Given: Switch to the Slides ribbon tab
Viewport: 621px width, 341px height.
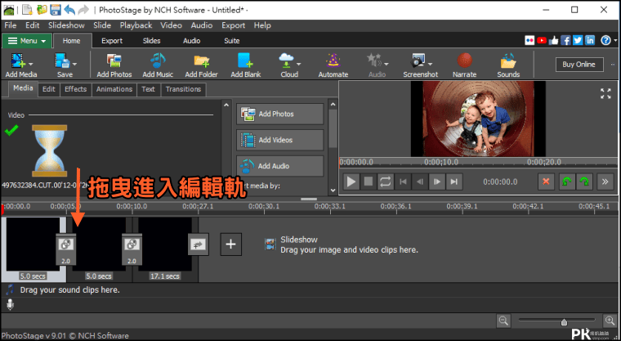Looking at the screenshot, I should (151, 41).
